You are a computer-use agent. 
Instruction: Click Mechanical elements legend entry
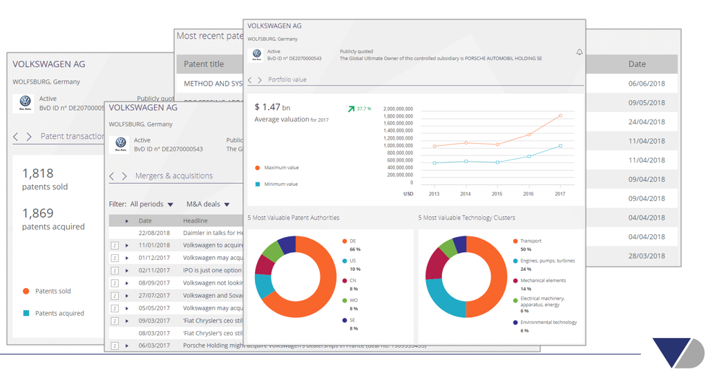(x=540, y=284)
